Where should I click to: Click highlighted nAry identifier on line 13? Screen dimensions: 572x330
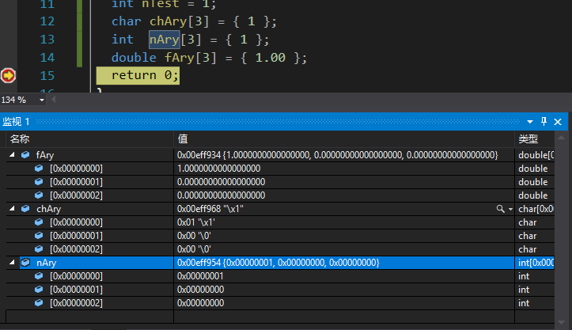[165, 40]
